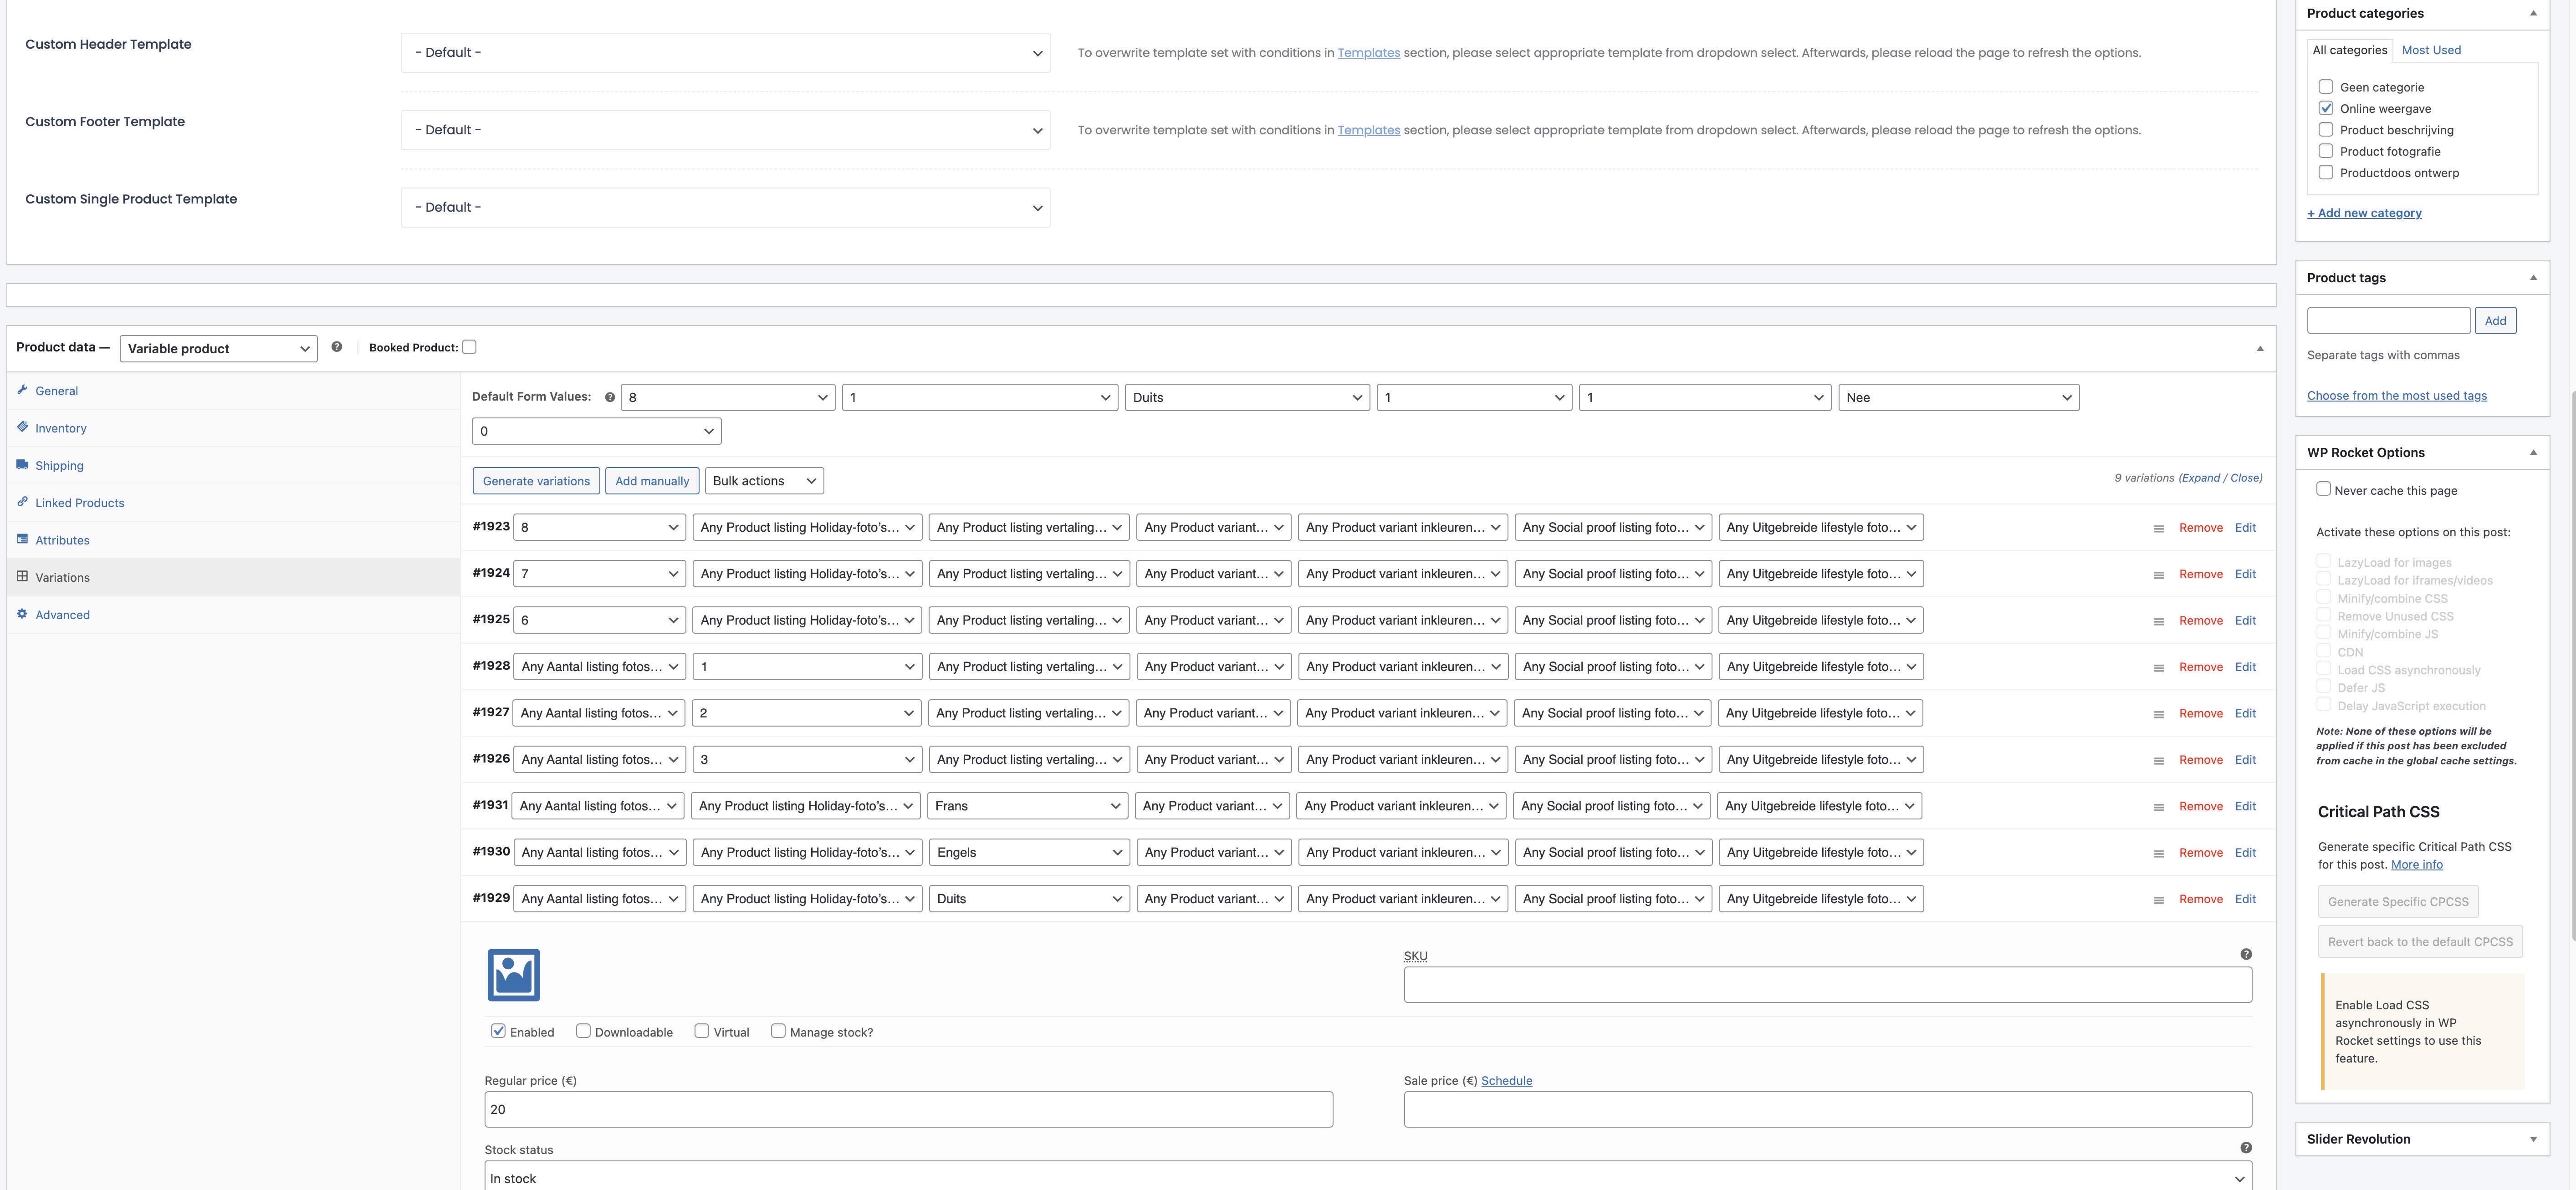Click the Stock status help tooltip icon
Viewport: 2576px width, 1190px height.
tap(2245, 1148)
